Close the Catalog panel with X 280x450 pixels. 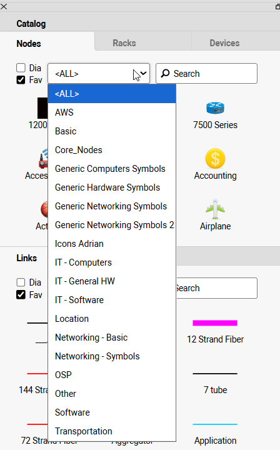[x=4, y=6]
